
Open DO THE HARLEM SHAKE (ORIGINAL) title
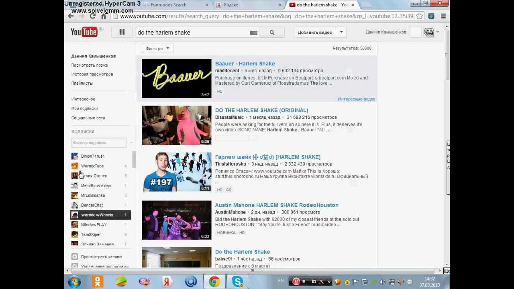pyautogui.click(x=261, y=110)
